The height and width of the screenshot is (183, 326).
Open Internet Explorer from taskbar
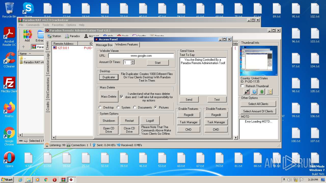(x=20, y=179)
